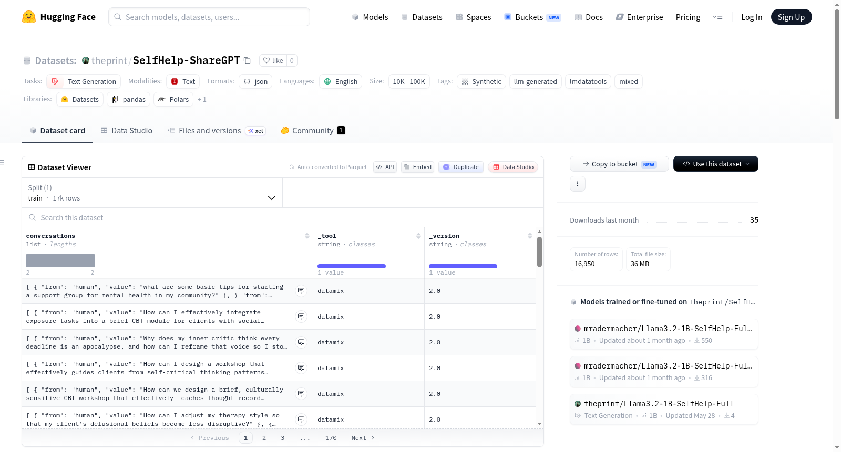Open conversation viewer for support group row

[x=301, y=291]
